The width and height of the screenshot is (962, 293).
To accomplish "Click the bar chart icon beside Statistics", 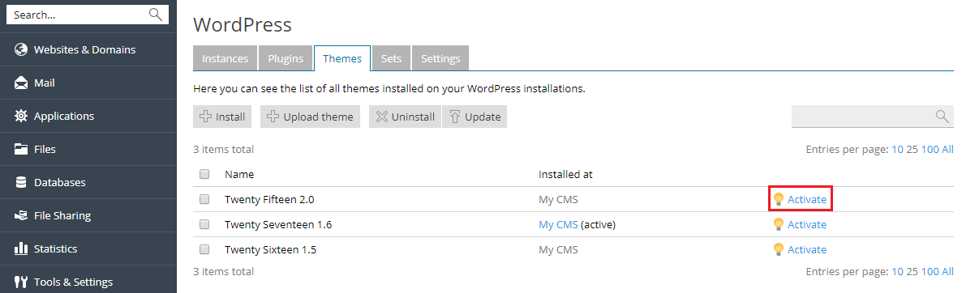I will click(x=21, y=248).
